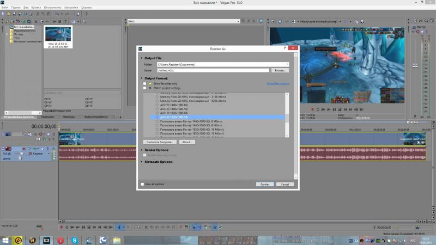The image size is (436, 245).
Task: Switch to the Переходы tab
Action: click(69, 117)
